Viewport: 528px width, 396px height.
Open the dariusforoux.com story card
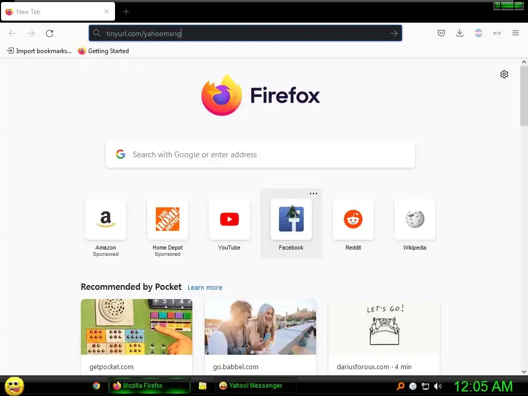pos(384,337)
